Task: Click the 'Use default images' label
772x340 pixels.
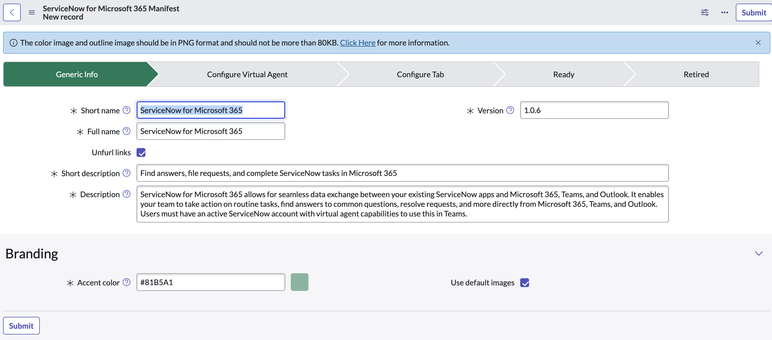Action: coord(483,283)
